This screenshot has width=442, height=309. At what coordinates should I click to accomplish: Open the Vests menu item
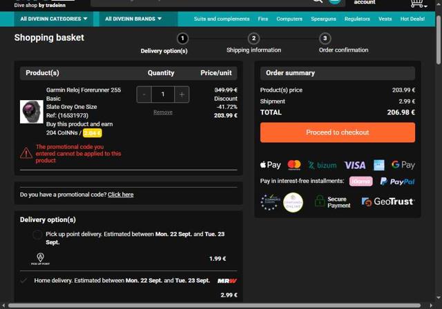point(385,19)
